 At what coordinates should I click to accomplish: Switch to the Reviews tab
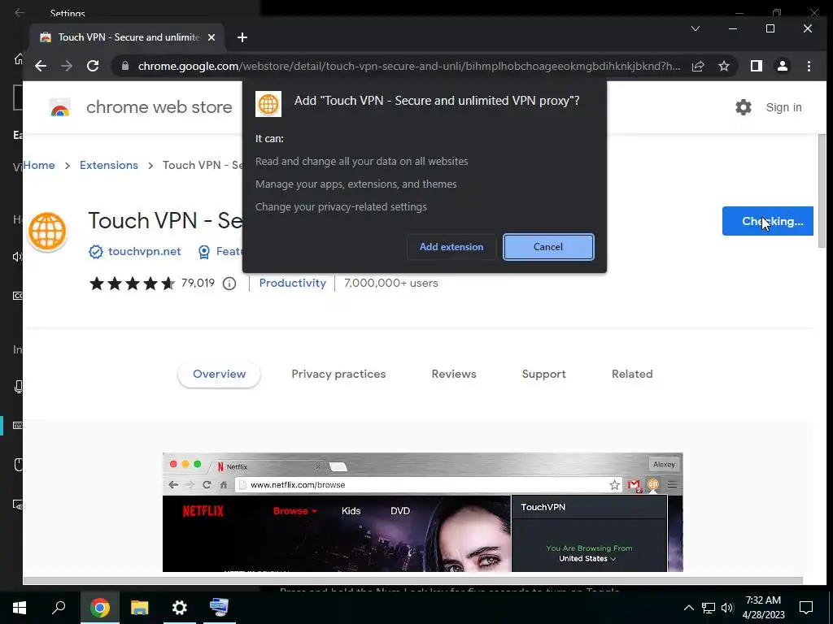pyautogui.click(x=454, y=374)
